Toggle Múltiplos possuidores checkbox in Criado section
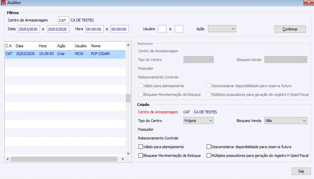The image size is (314, 179). (209, 156)
